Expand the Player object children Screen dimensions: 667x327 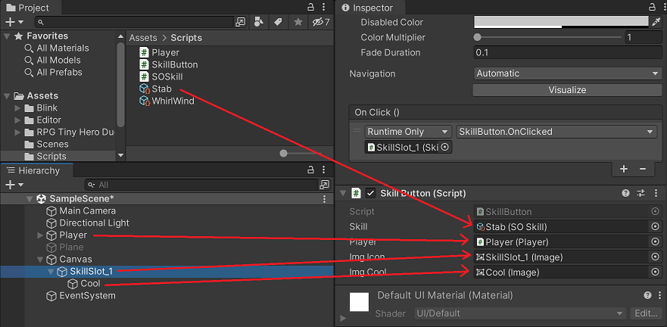click(x=40, y=235)
